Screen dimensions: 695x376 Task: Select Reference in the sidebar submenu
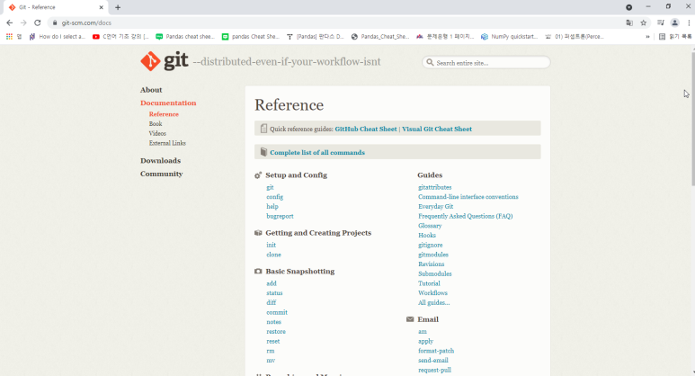164,114
